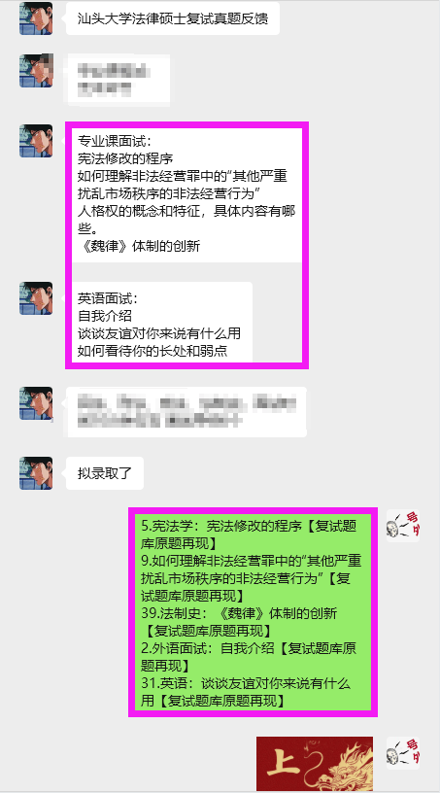Click avatar beside 拟录取了 message
The height and width of the screenshot is (793, 440).
coord(36,473)
